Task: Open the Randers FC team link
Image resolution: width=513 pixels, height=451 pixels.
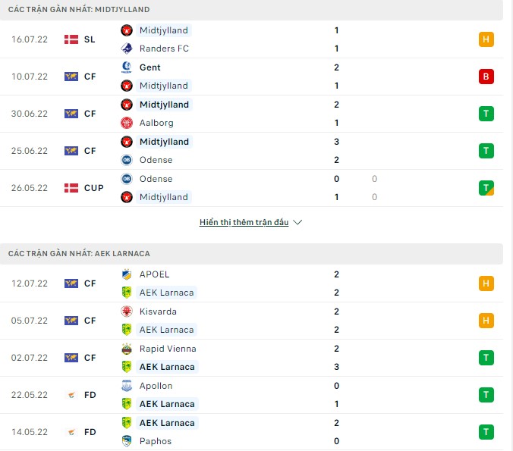Action: click(164, 49)
